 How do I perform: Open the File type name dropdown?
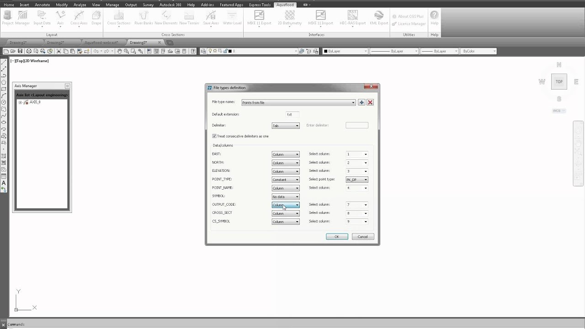(x=298, y=102)
